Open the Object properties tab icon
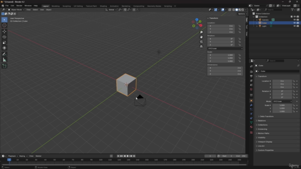The image size is (301, 169). point(251,100)
